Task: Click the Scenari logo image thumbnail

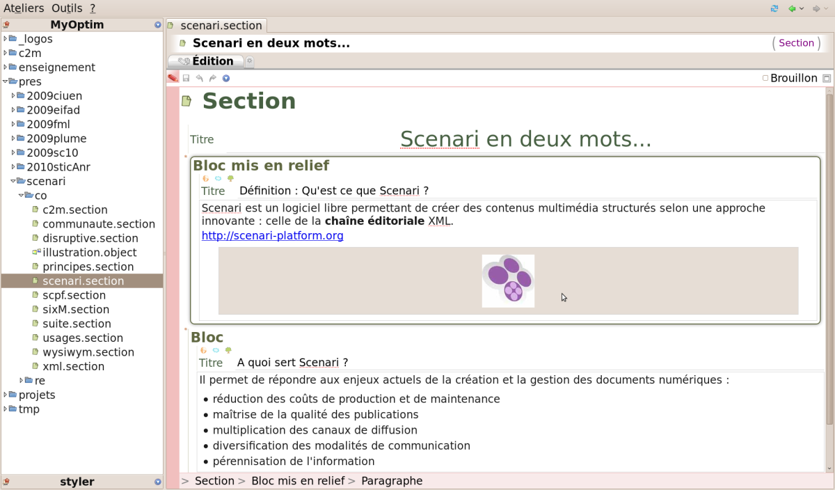Action: (508, 280)
